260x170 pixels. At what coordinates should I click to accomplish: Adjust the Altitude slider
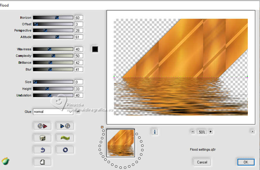coord(53,37)
